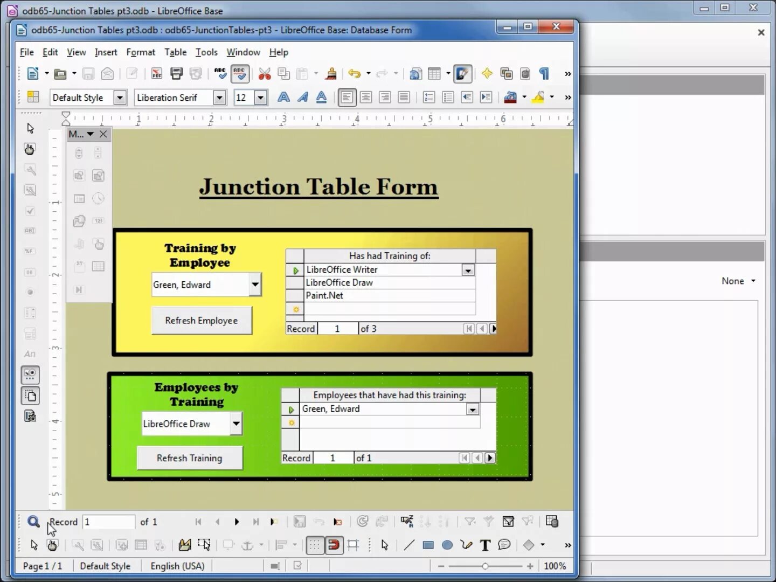
Task: Click the Clone Formatting paintbrush icon
Action: pyautogui.click(x=331, y=74)
